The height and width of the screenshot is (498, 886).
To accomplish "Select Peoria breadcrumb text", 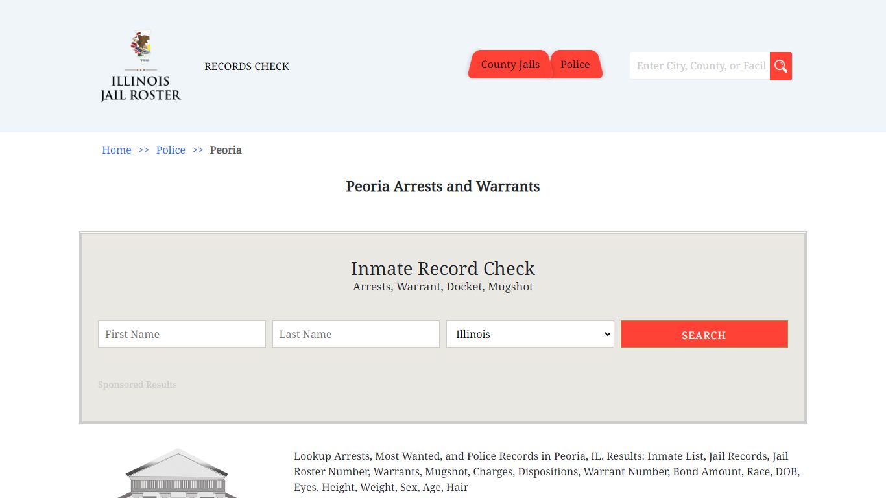I will 226,150.
